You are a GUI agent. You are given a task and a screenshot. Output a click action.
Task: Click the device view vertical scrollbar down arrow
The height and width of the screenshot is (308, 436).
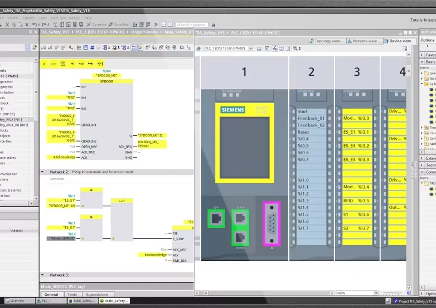tap(409, 288)
